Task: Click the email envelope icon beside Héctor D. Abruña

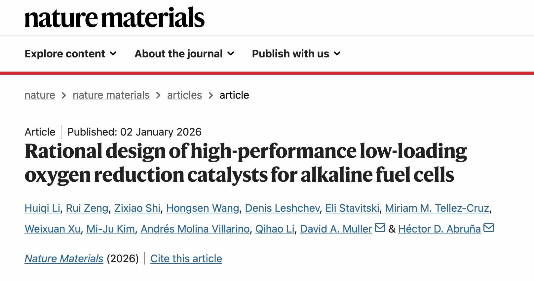Action: (x=488, y=228)
